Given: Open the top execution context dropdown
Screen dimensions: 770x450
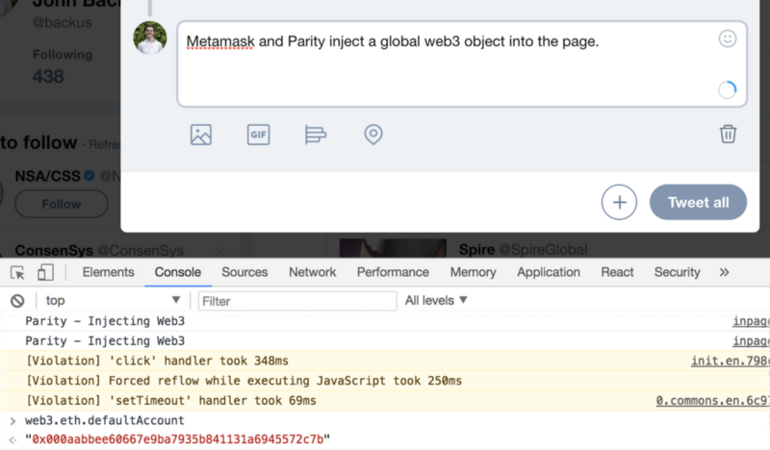Looking at the screenshot, I should [x=112, y=300].
